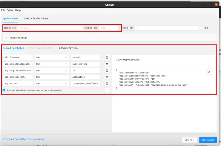221x146 pixels.
Task: Open the Attach to Session tab
Action: pyautogui.click(x=69, y=48)
